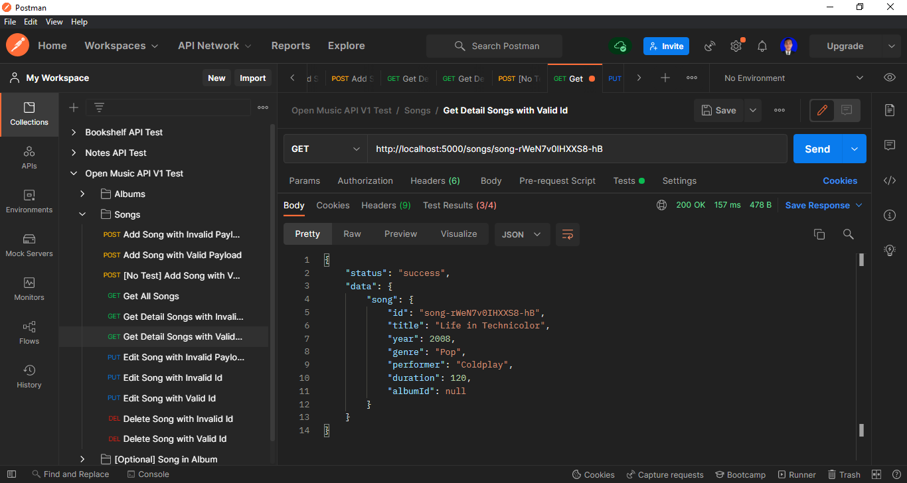Collapse the Songs folder

click(82, 214)
